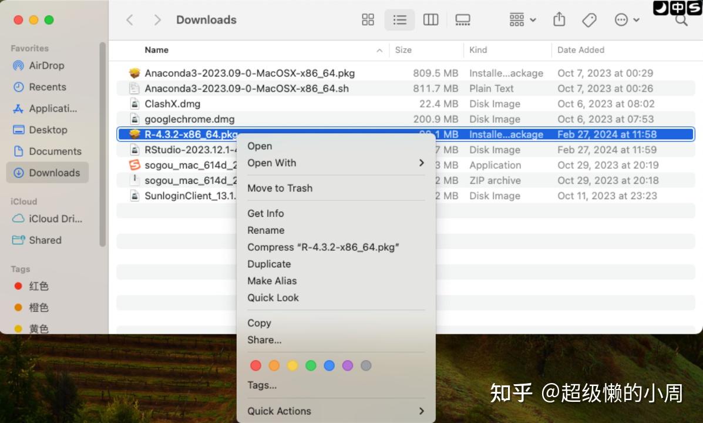Viewport: 703px width, 423px height.
Task: Switch to column view layout
Action: tap(430, 19)
